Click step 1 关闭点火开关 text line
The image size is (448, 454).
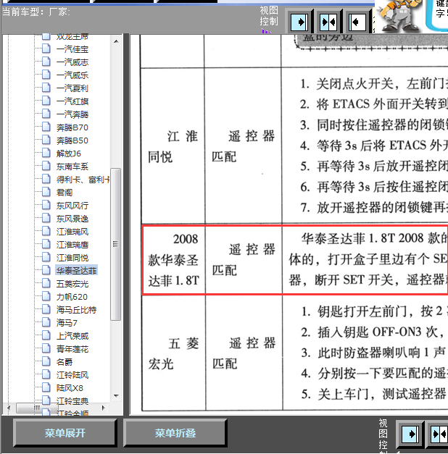coord(374,84)
